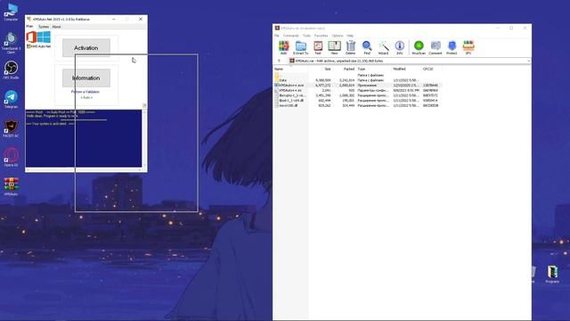This screenshot has width=570, height=321.
Task: Select the Data folder row in WinRAR
Action: click(x=358, y=80)
